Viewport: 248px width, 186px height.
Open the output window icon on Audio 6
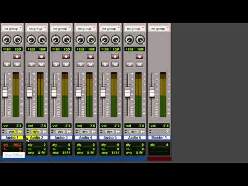[x=143, y=132]
